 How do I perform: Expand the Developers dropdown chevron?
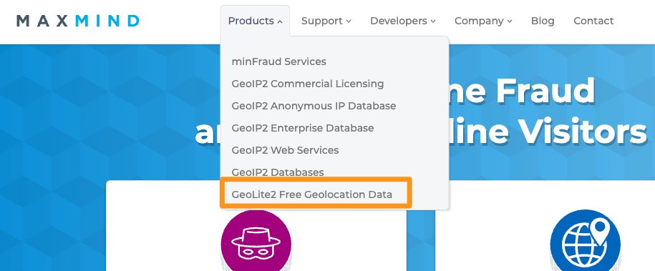pyautogui.click(x=433, y=21)
